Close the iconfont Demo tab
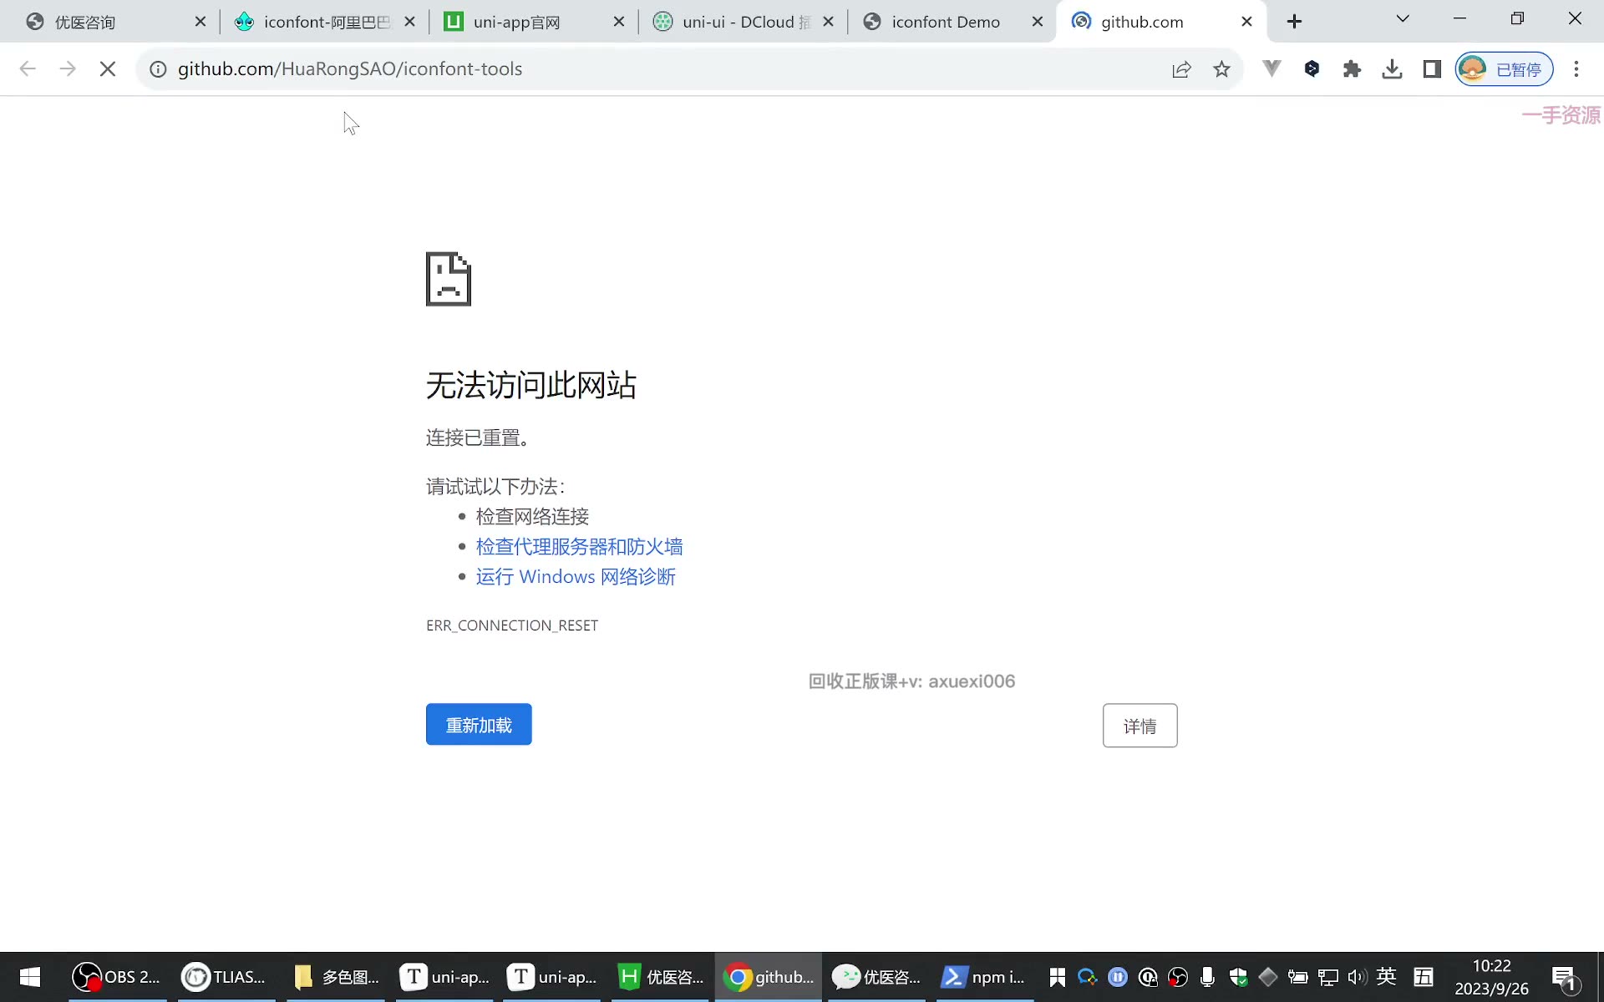This screenshot has height=1002, width=1604. tap(1038, 22)
